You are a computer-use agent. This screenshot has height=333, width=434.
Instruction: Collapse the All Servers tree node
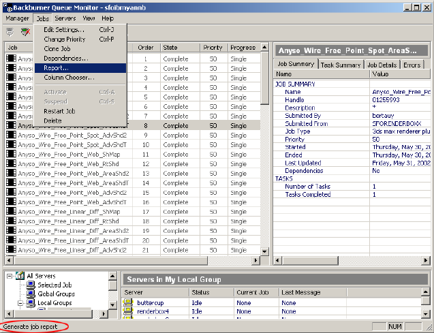click(x=10, y=276)
